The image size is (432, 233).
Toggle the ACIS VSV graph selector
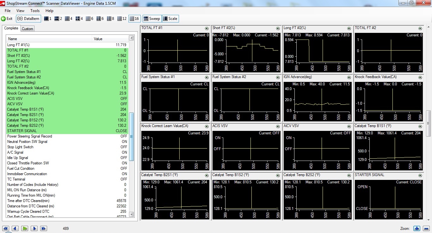pos(278,126)
